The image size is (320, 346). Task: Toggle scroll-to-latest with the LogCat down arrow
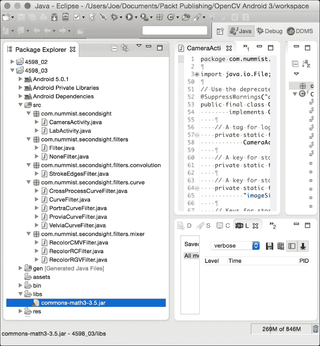click(303, 246)
